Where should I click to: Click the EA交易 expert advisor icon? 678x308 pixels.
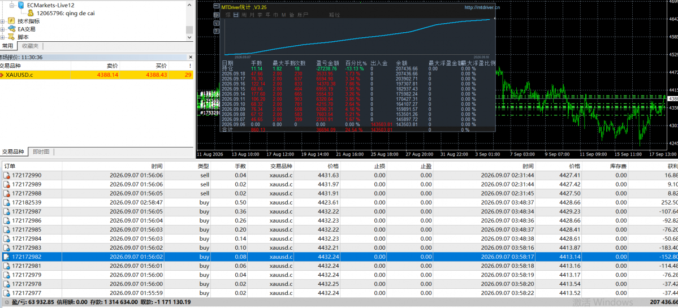point(12,29)
